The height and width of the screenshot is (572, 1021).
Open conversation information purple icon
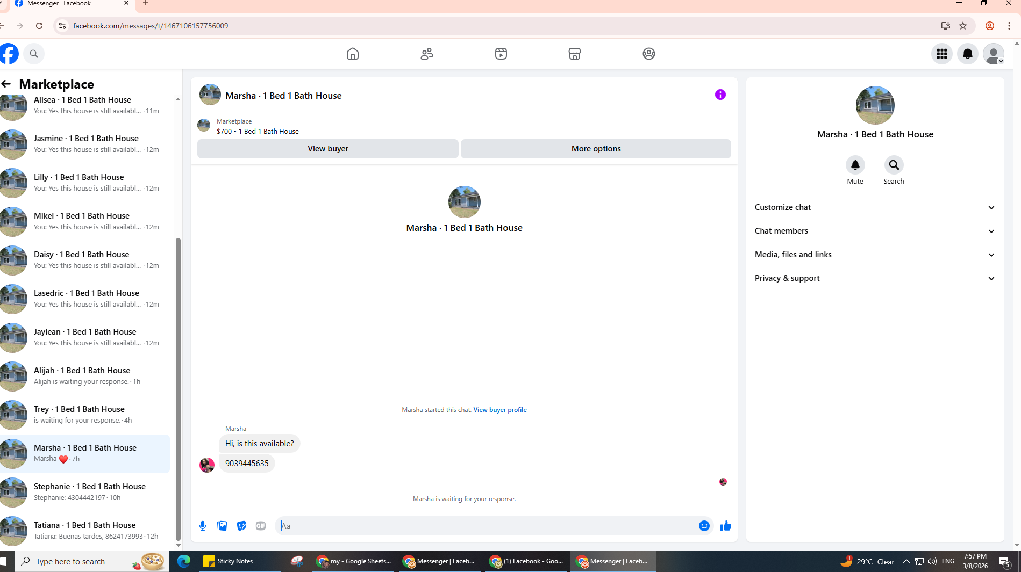pyautogui.click(x=720, y=95)
